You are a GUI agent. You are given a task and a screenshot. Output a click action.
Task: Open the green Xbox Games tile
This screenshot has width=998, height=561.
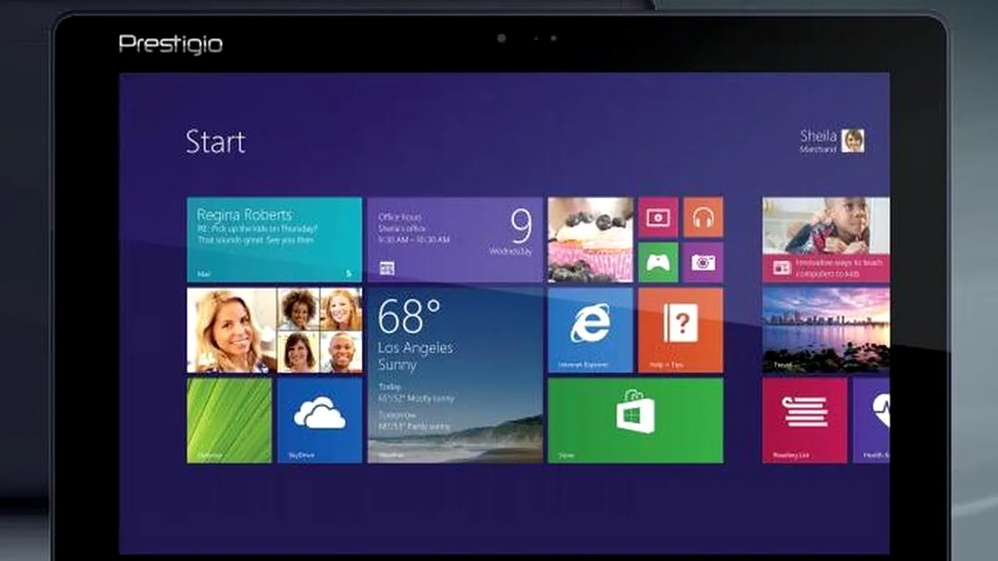[658, 263]
